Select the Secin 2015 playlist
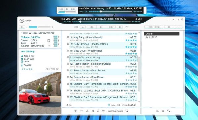Image resolution: width=198 pixels, height=120 pixels. pos(151,37)
